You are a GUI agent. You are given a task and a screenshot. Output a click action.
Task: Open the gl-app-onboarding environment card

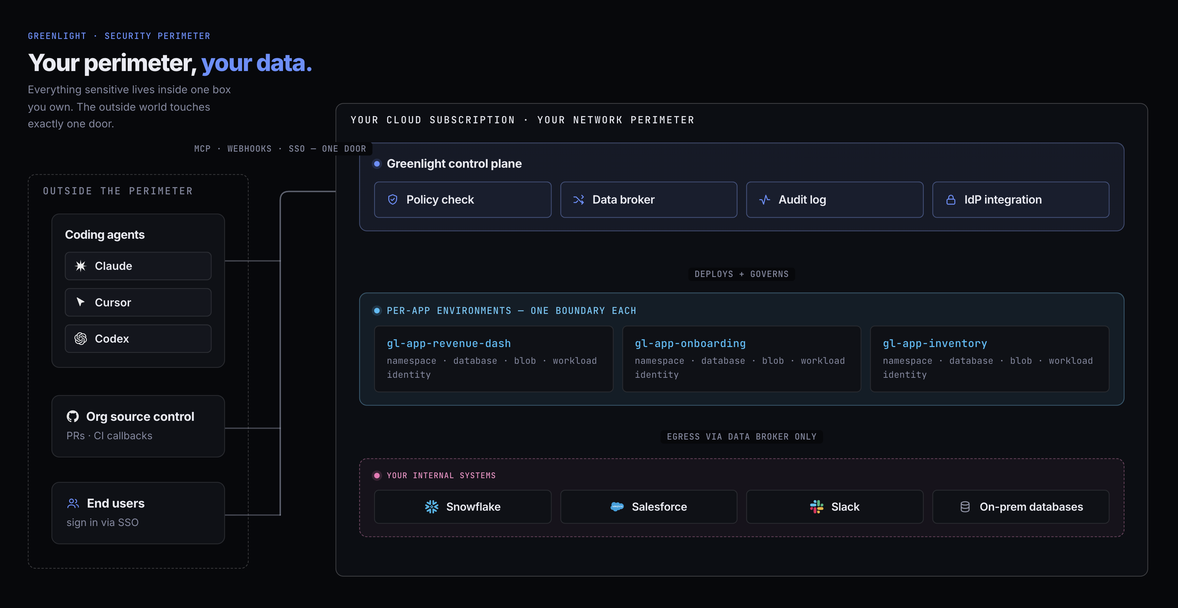[741, 359]
